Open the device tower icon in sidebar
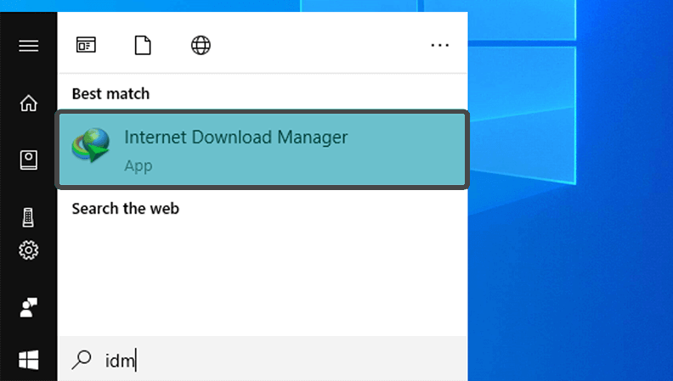673x381 pixels. point(28,217)
